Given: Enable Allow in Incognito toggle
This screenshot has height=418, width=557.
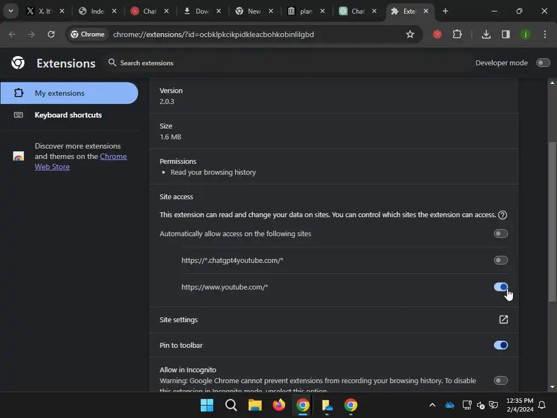Looking at the screenshot, I should [501, 380].
